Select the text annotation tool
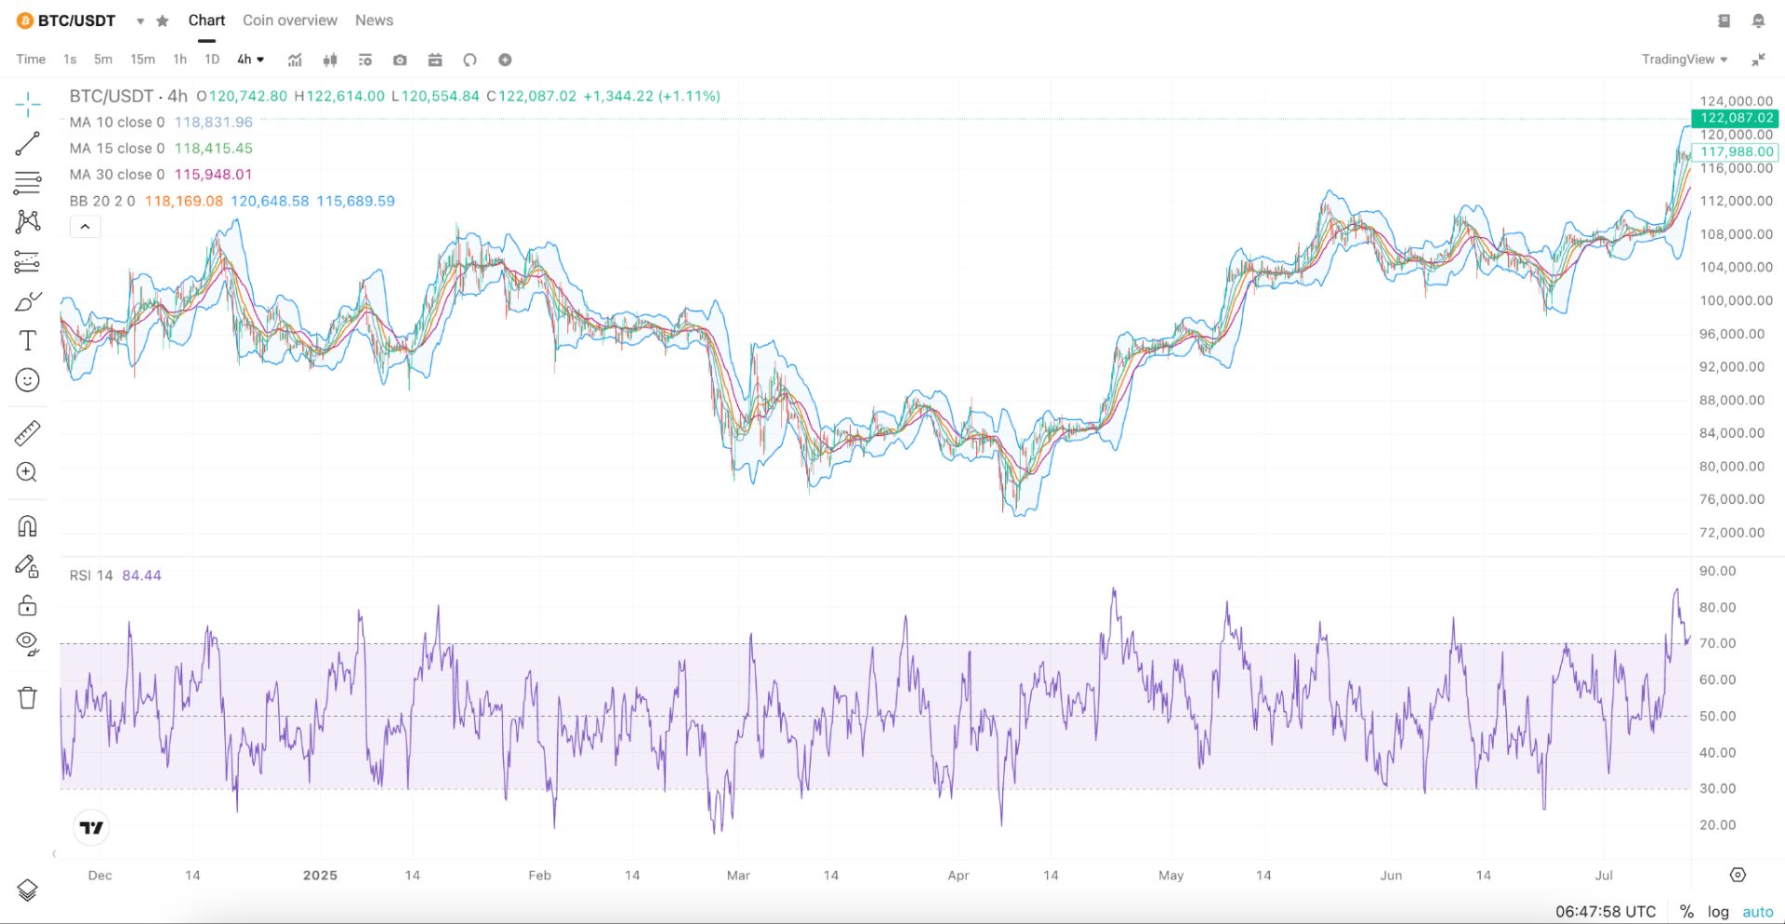Image resolution: width=1785 pixels, height=924 pixels. pos(27,340)
